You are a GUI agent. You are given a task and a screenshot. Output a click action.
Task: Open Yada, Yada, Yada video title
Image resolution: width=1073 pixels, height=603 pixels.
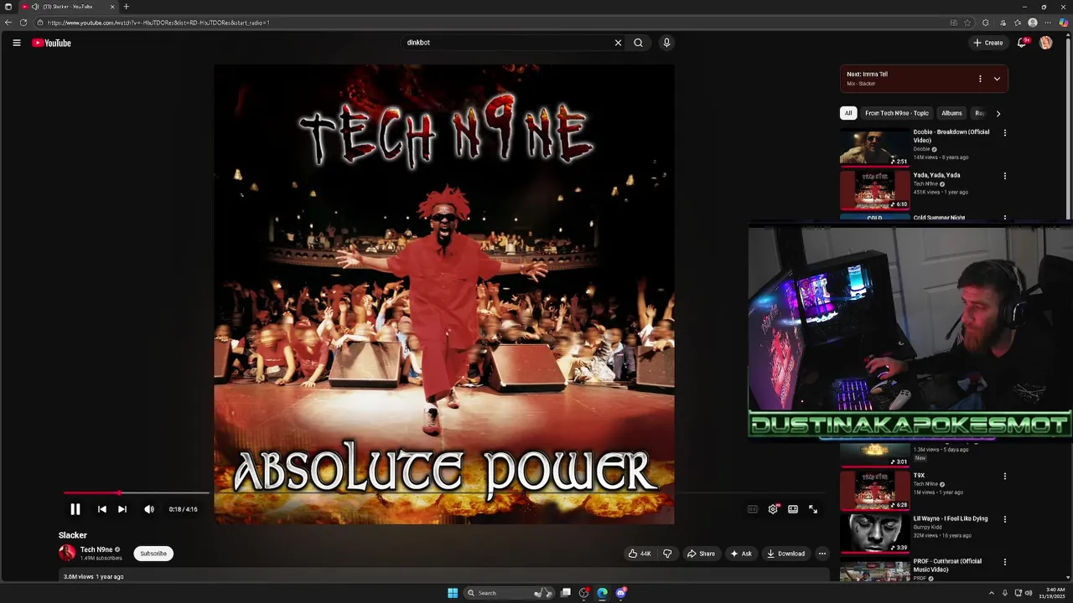click(x=936, y=175)
